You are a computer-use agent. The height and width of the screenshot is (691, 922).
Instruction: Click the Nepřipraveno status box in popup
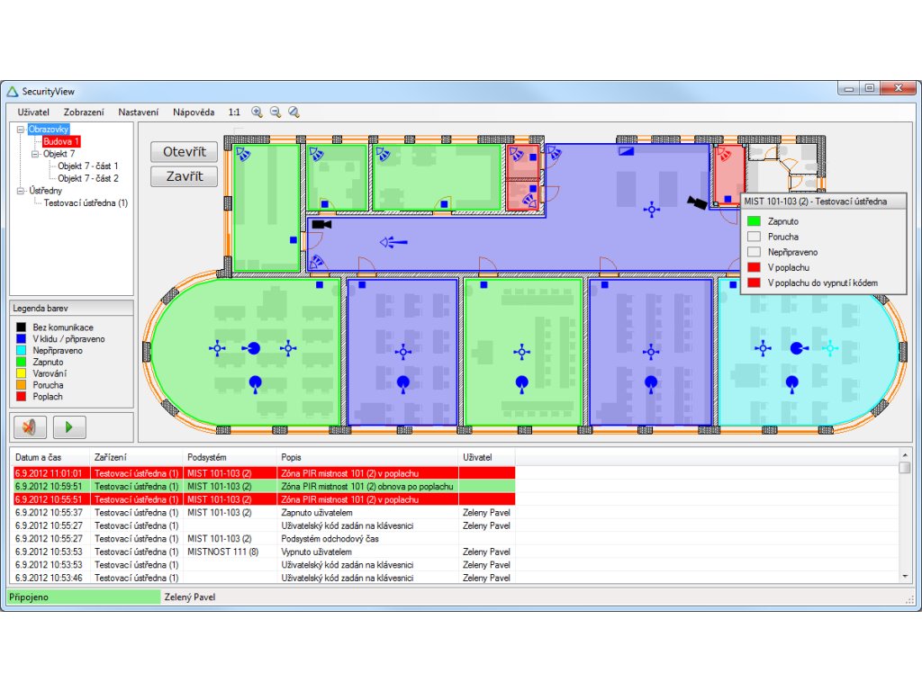754,252
